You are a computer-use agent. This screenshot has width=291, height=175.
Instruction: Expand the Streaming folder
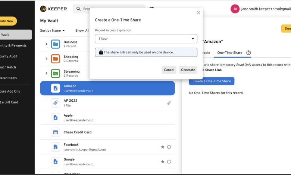(x=47, y=73)
